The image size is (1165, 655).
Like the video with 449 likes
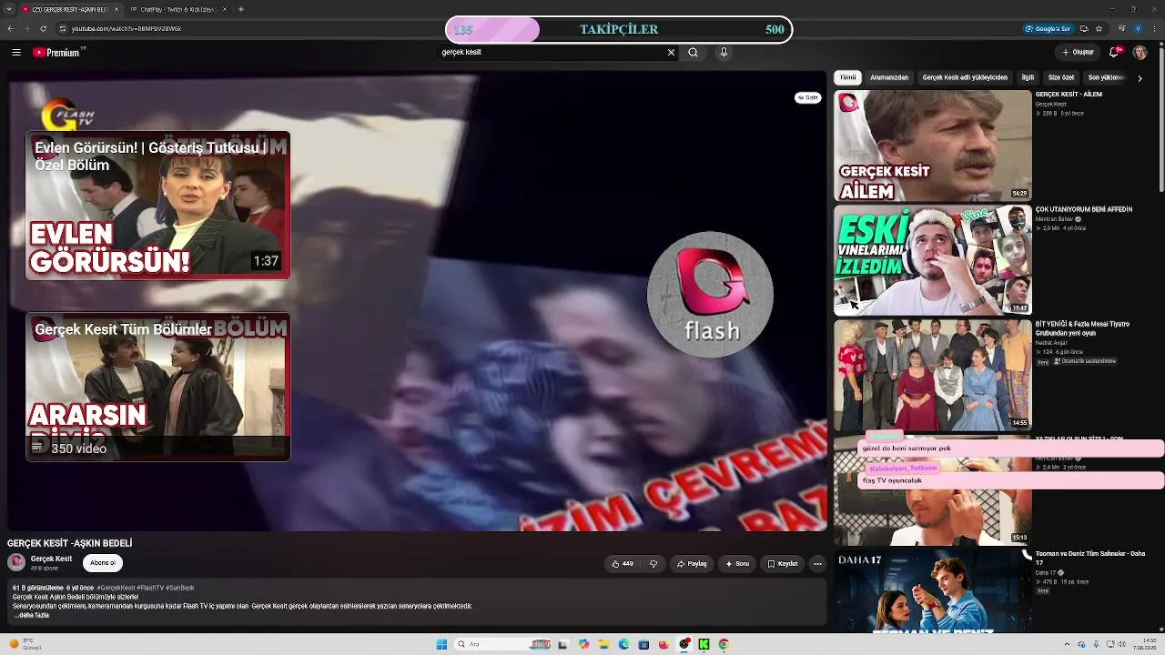click(623, 564)
